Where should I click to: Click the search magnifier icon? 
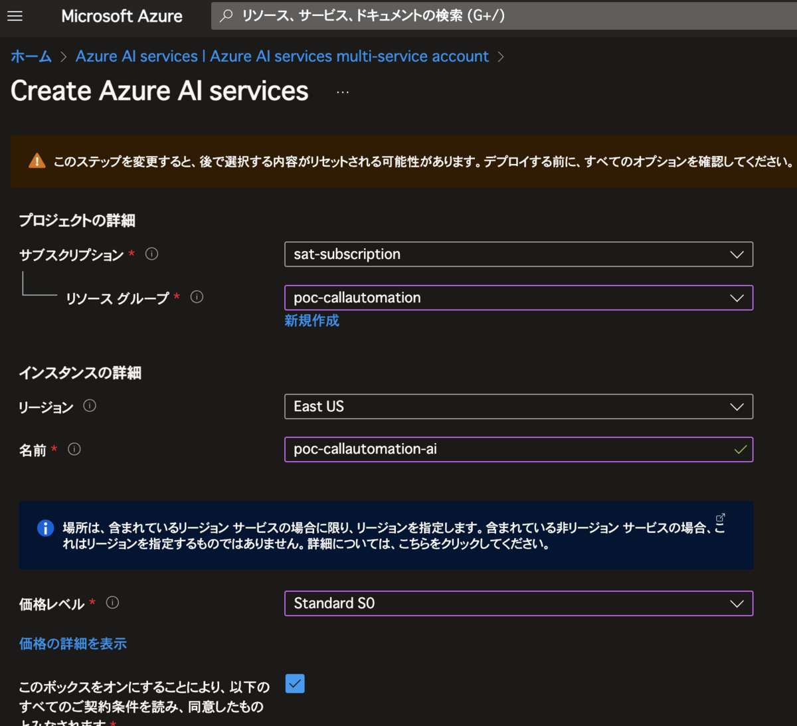point(226,15)
